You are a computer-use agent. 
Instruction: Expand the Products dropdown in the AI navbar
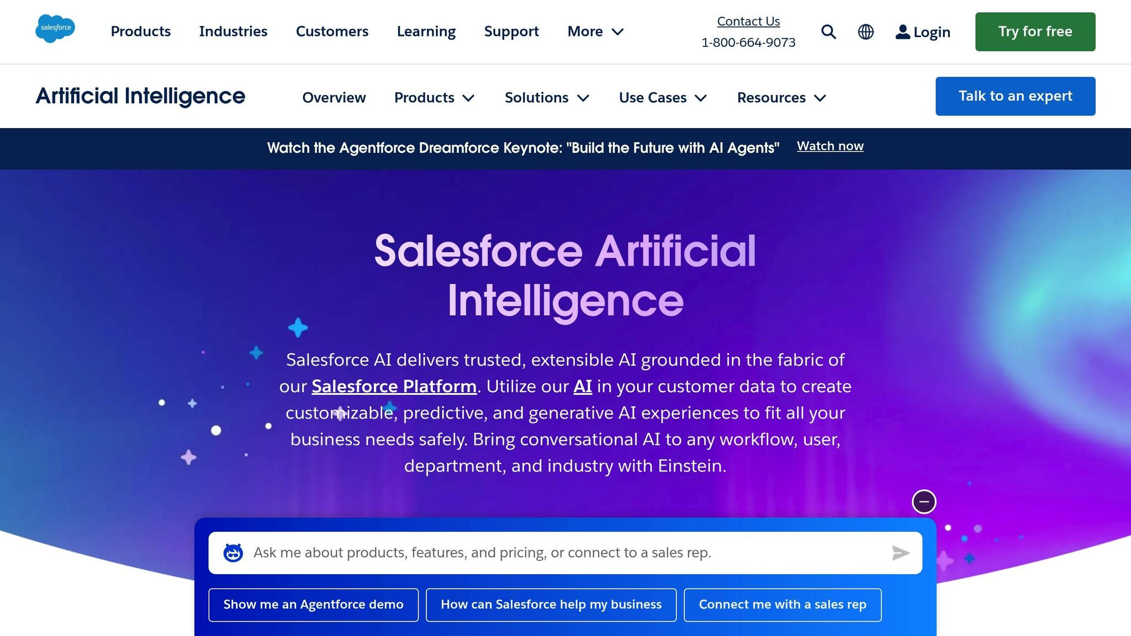pyautogui.click(x=434, y=97)
